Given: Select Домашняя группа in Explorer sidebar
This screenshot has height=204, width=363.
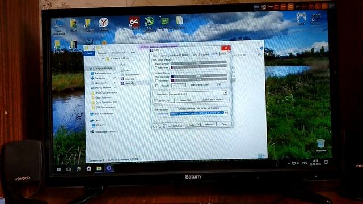Looking at the screenshot, I should [x=103, y=131].
